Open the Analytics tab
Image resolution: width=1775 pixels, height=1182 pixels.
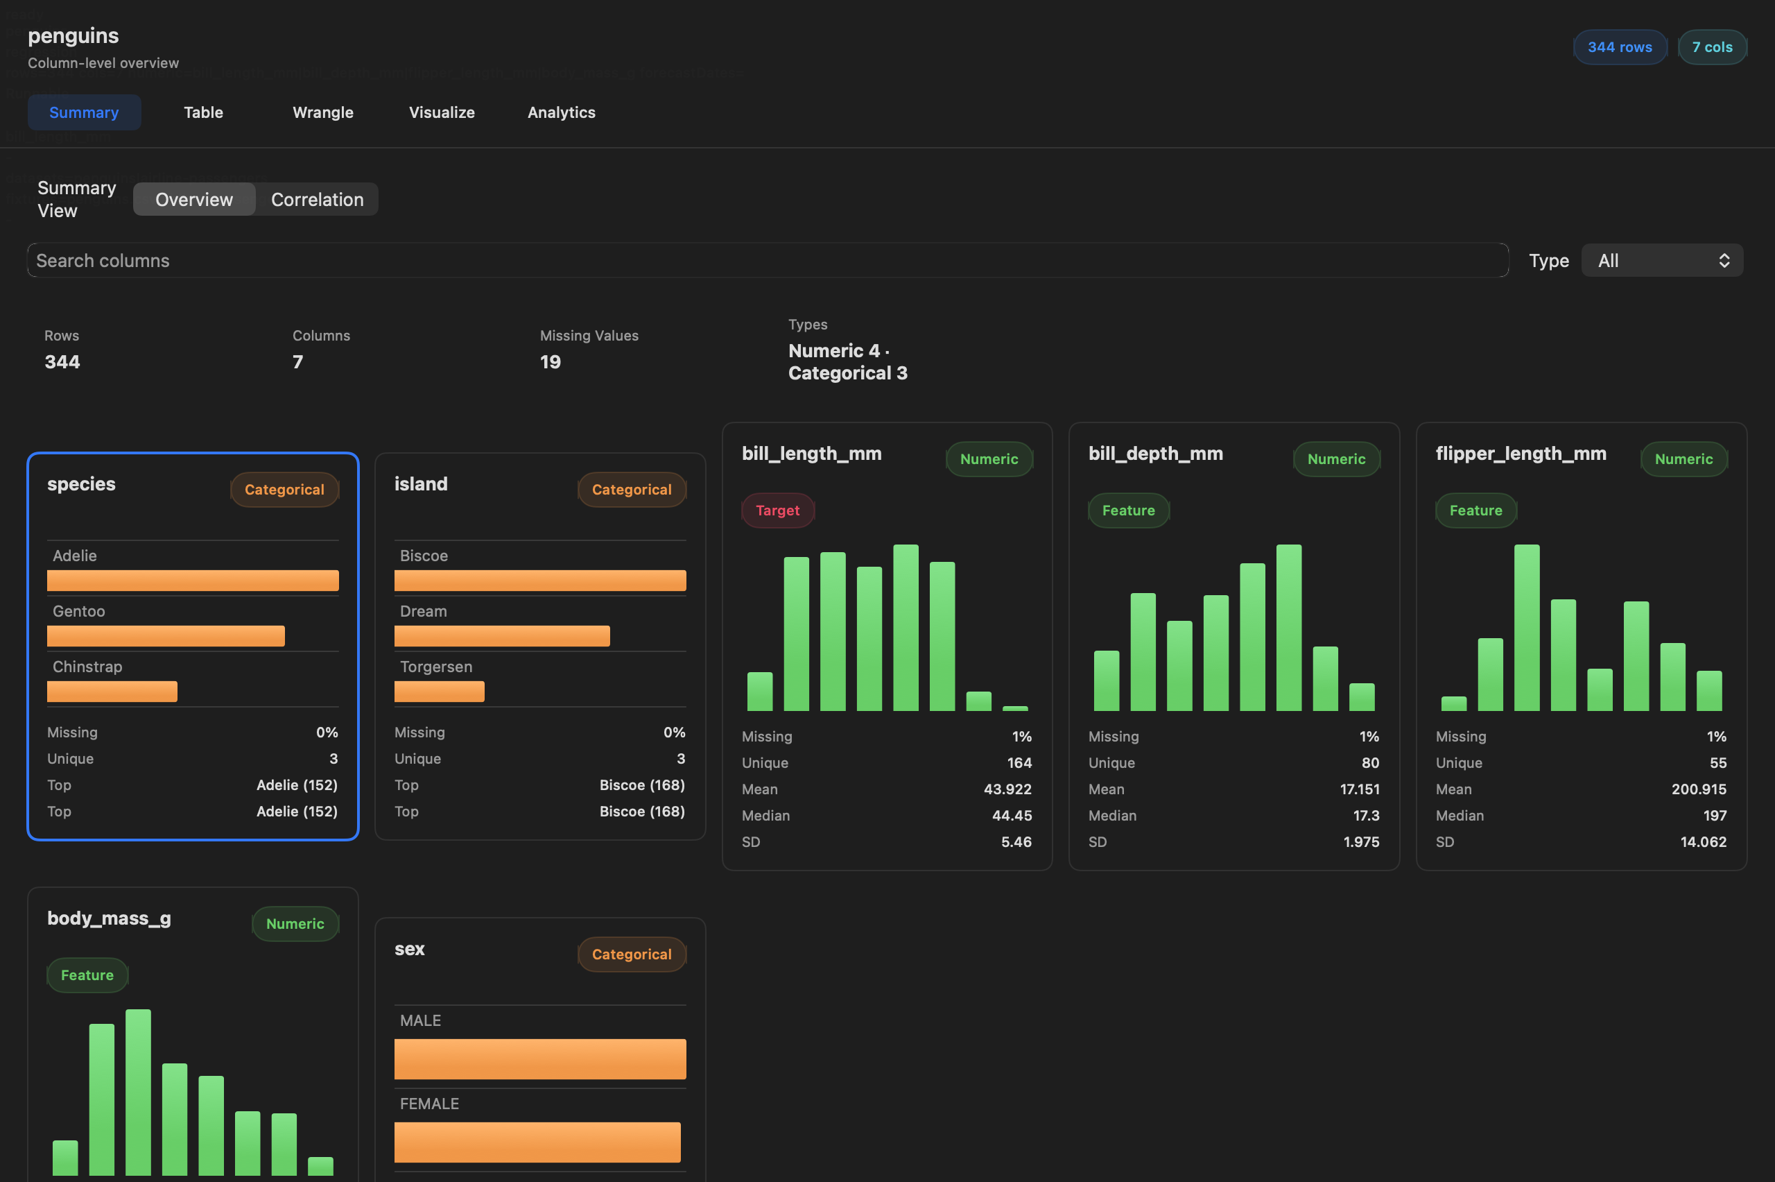(x=562, y=112)
